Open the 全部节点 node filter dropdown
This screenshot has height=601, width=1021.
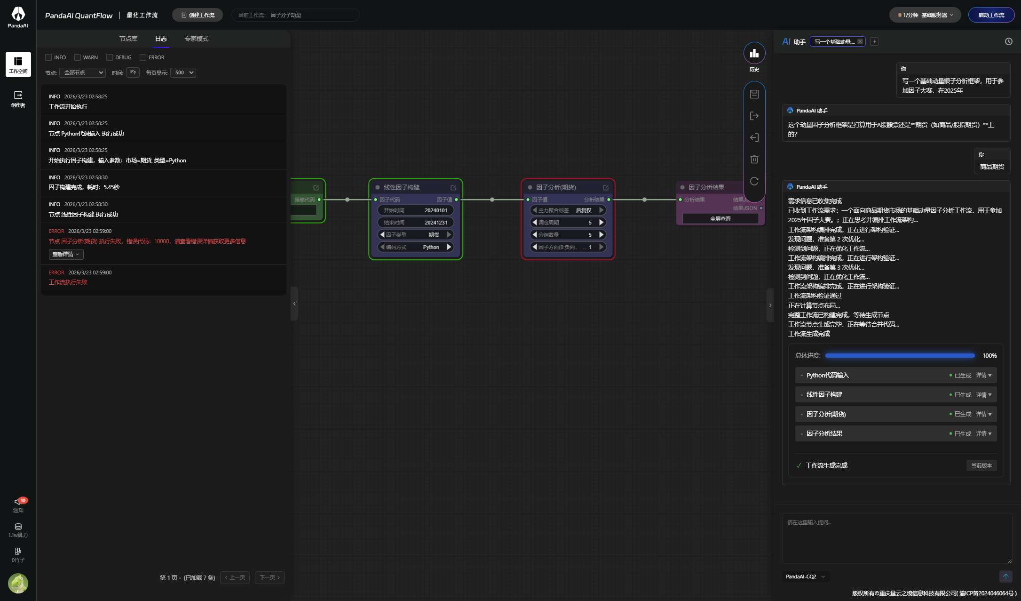coord(83,72)
